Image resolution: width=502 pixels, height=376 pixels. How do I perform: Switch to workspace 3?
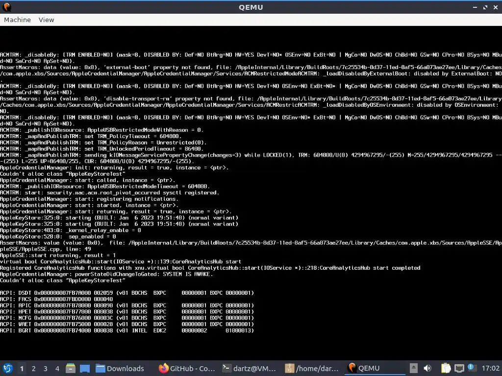click(46, 369)
